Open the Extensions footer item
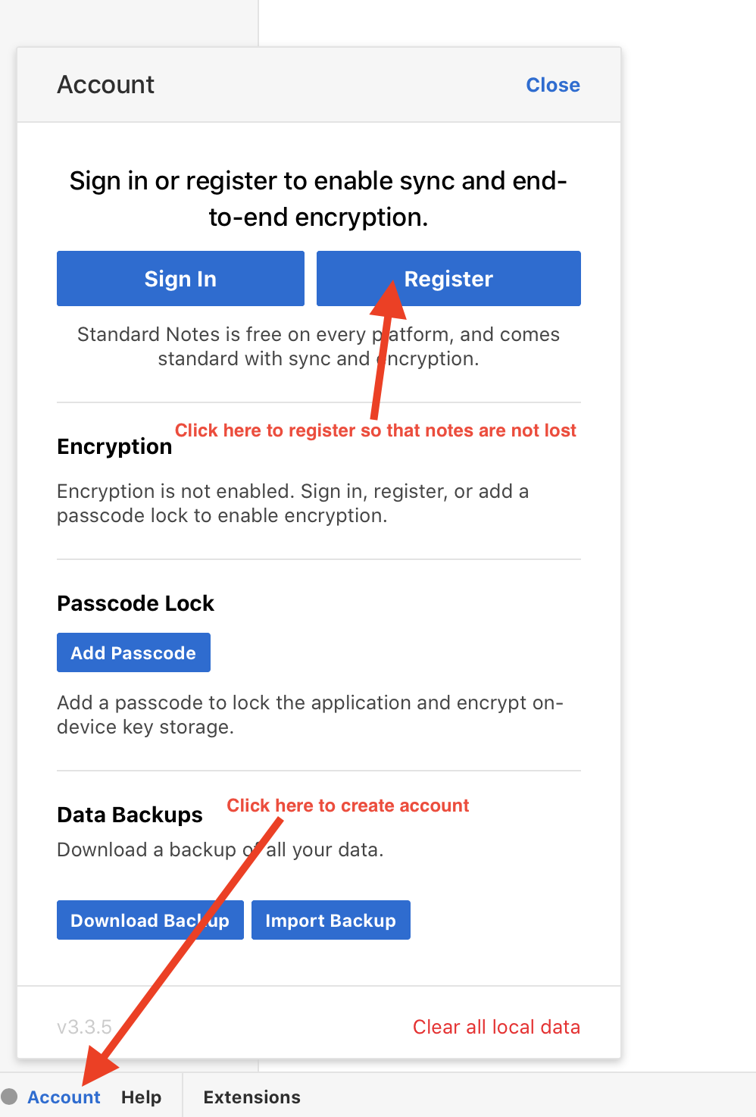Viewport: 756px width, 1117px height. pyautogui.click(x=251, y=1097)
